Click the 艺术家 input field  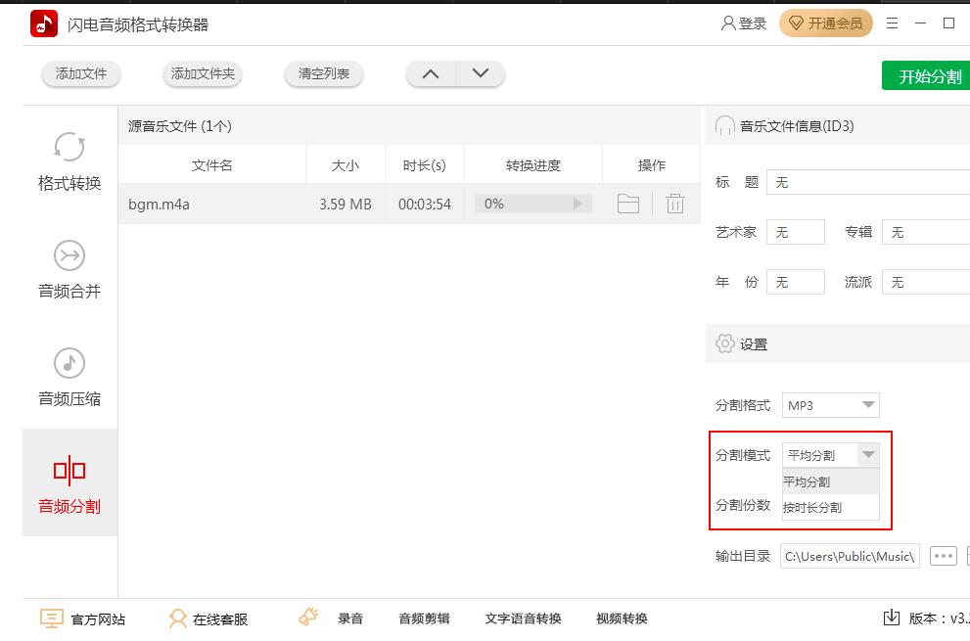pos(796,232)
